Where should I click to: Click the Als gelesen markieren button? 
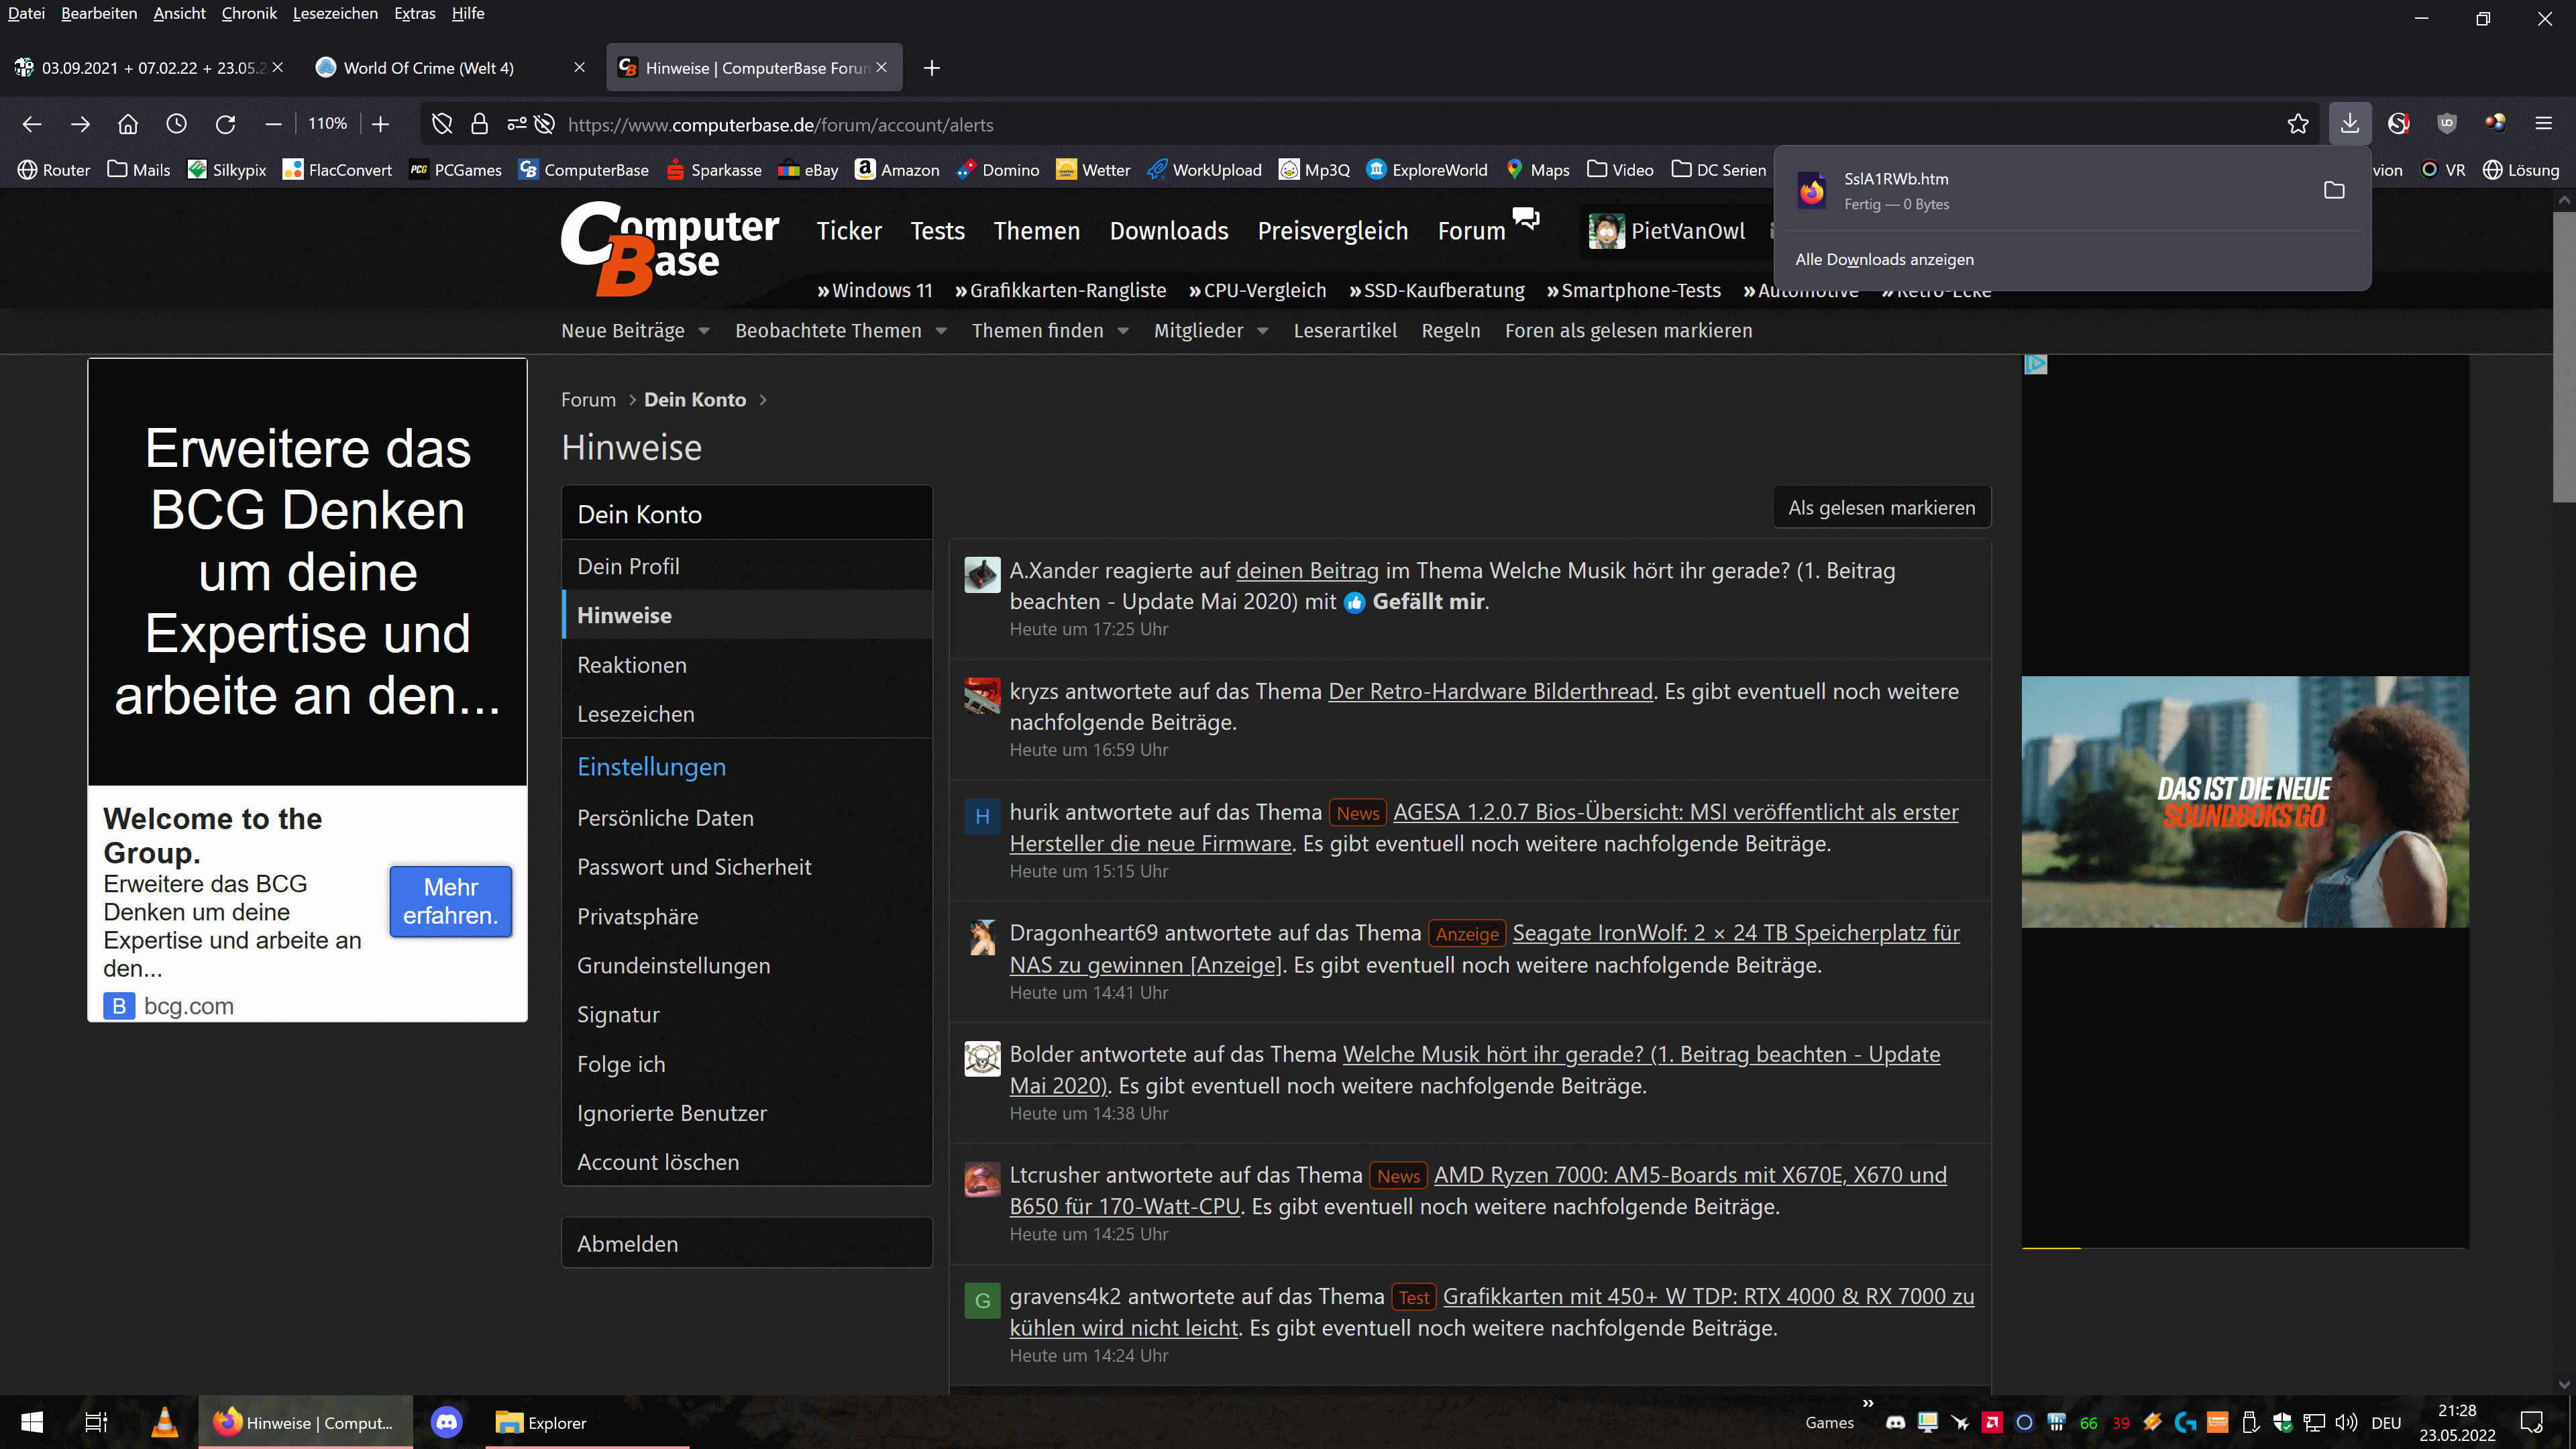1882,507
